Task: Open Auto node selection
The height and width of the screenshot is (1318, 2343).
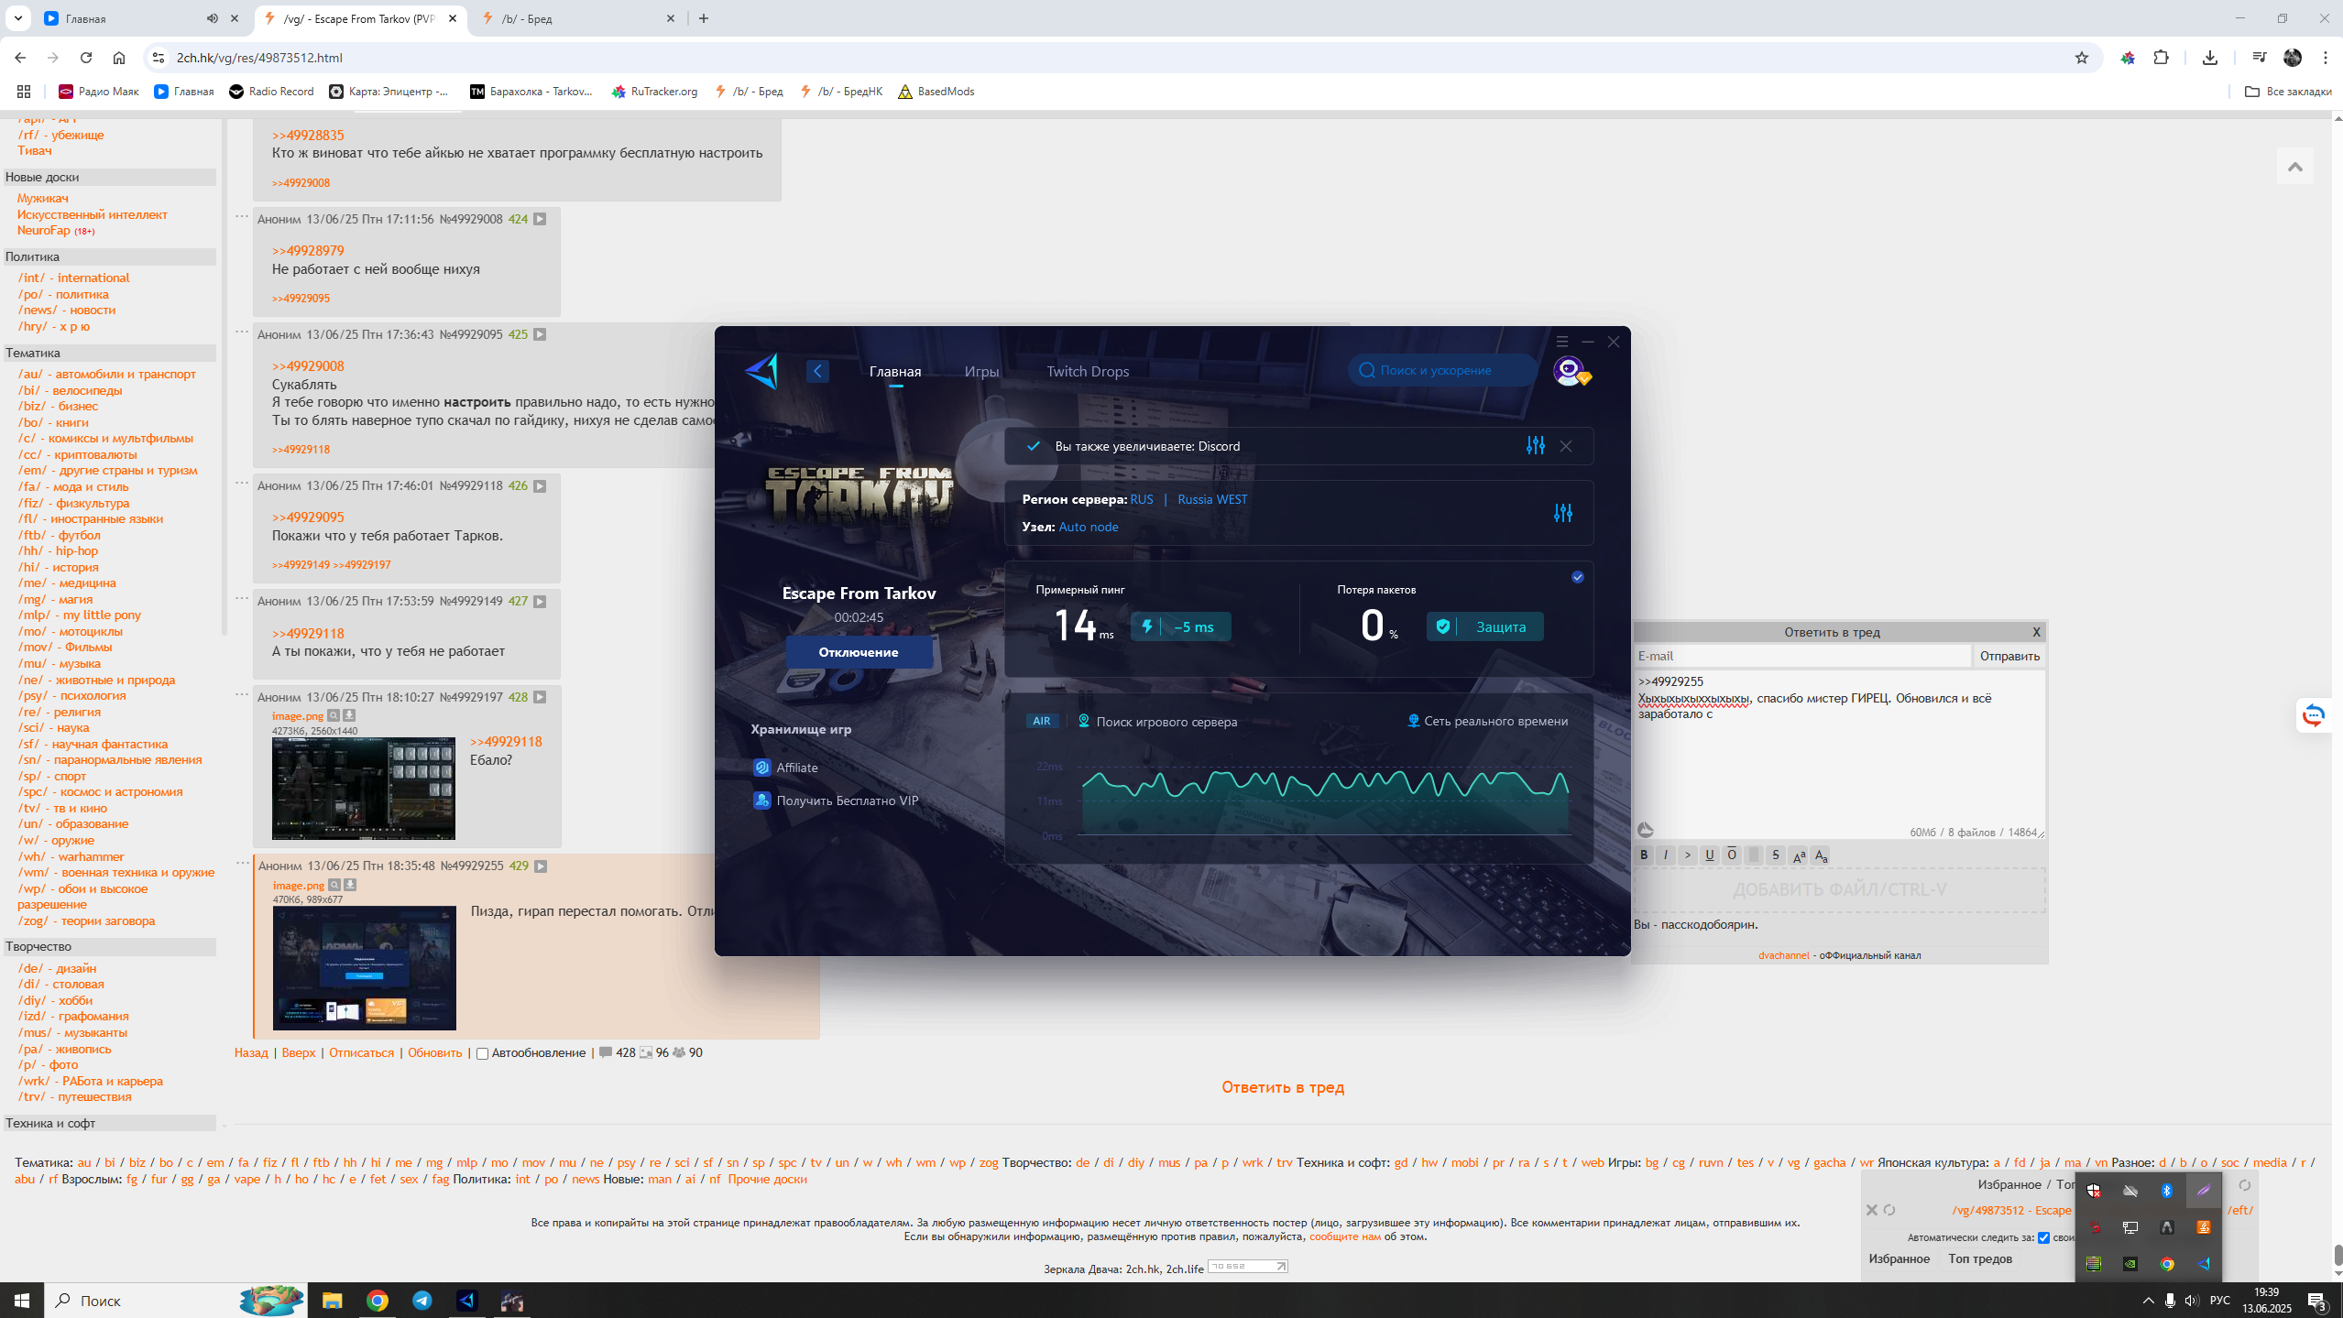Action: [1088, 527]
